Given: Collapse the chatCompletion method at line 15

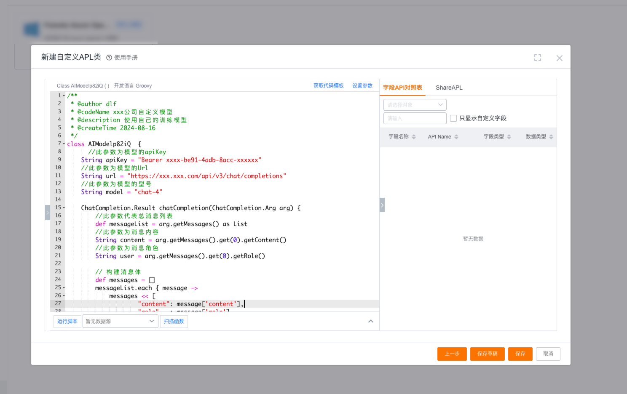Looking at the screenshot, I should pos(64,208).
